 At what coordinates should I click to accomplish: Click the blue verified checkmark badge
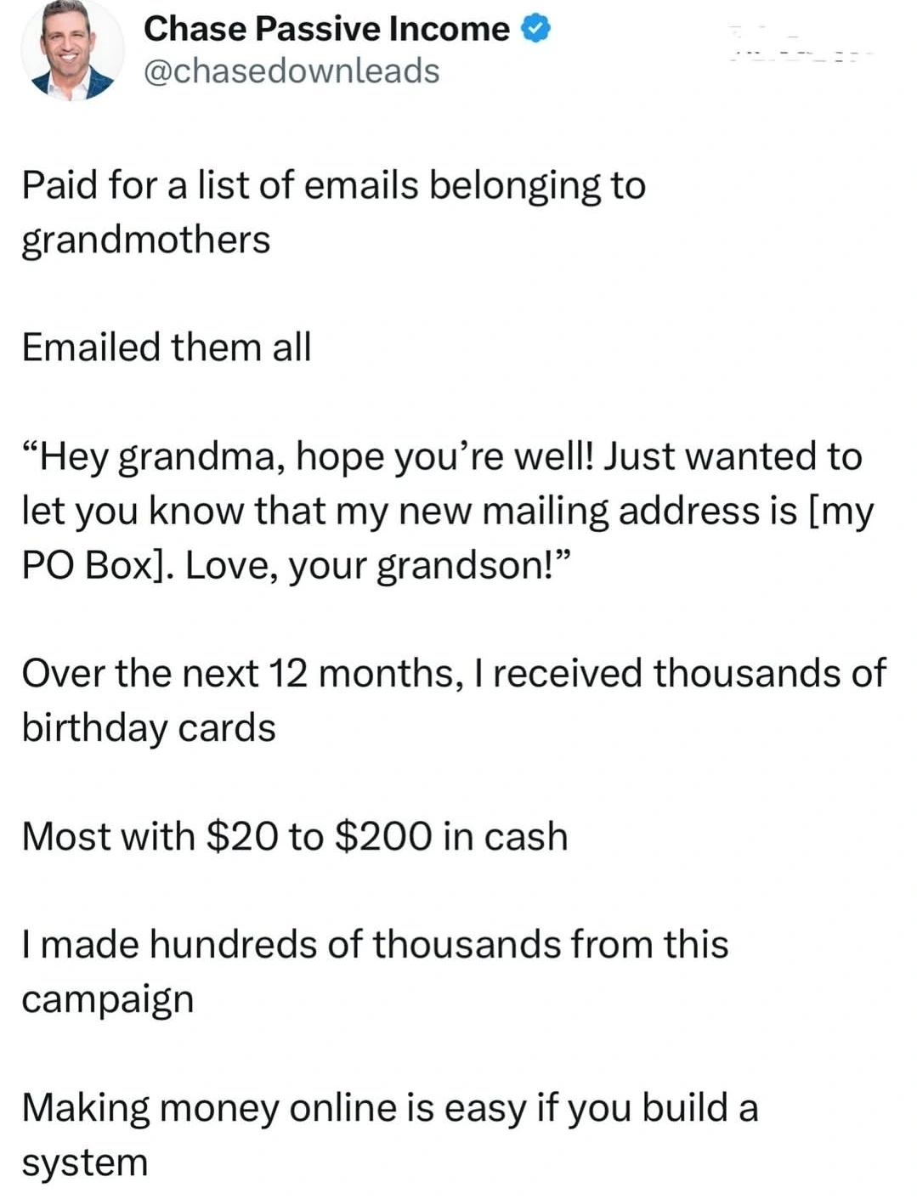pyautogui.click(x=535, y=30)
